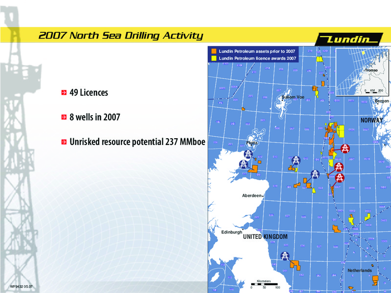Click the block label '013'
This screenshot has height=293, width=391.
click(x=275, y=157)
